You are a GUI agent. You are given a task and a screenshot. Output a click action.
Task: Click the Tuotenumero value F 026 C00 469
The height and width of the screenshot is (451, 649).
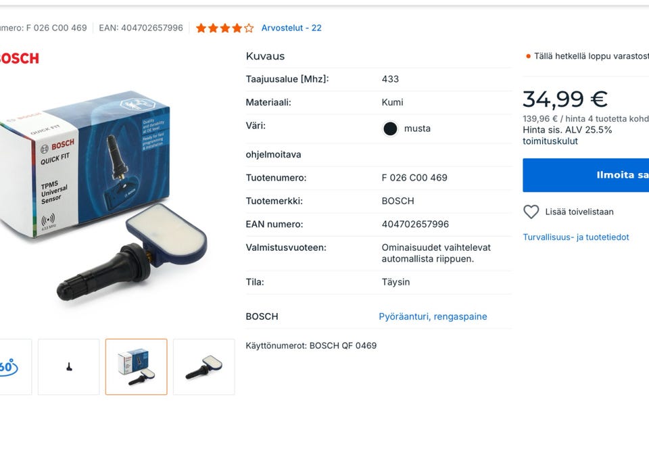414,178
